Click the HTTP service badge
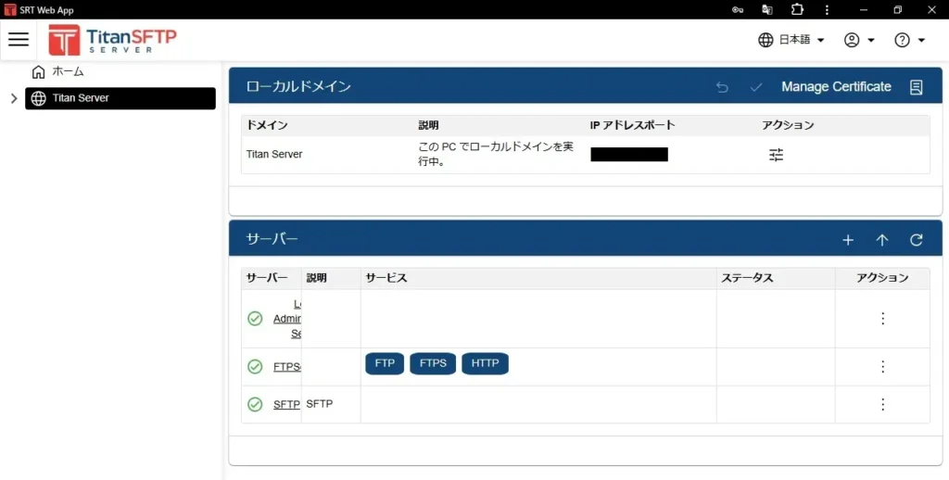 485,363
